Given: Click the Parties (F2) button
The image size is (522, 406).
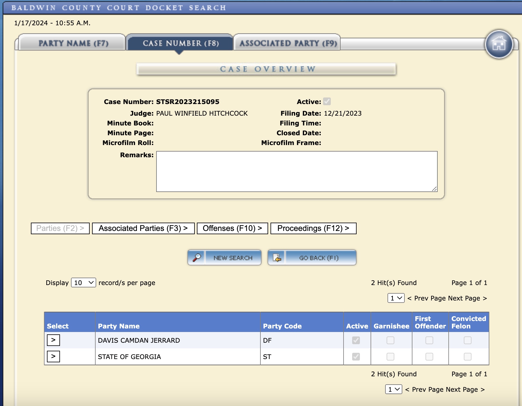Looking at the screenshot, I should click(x=60, y=228).
